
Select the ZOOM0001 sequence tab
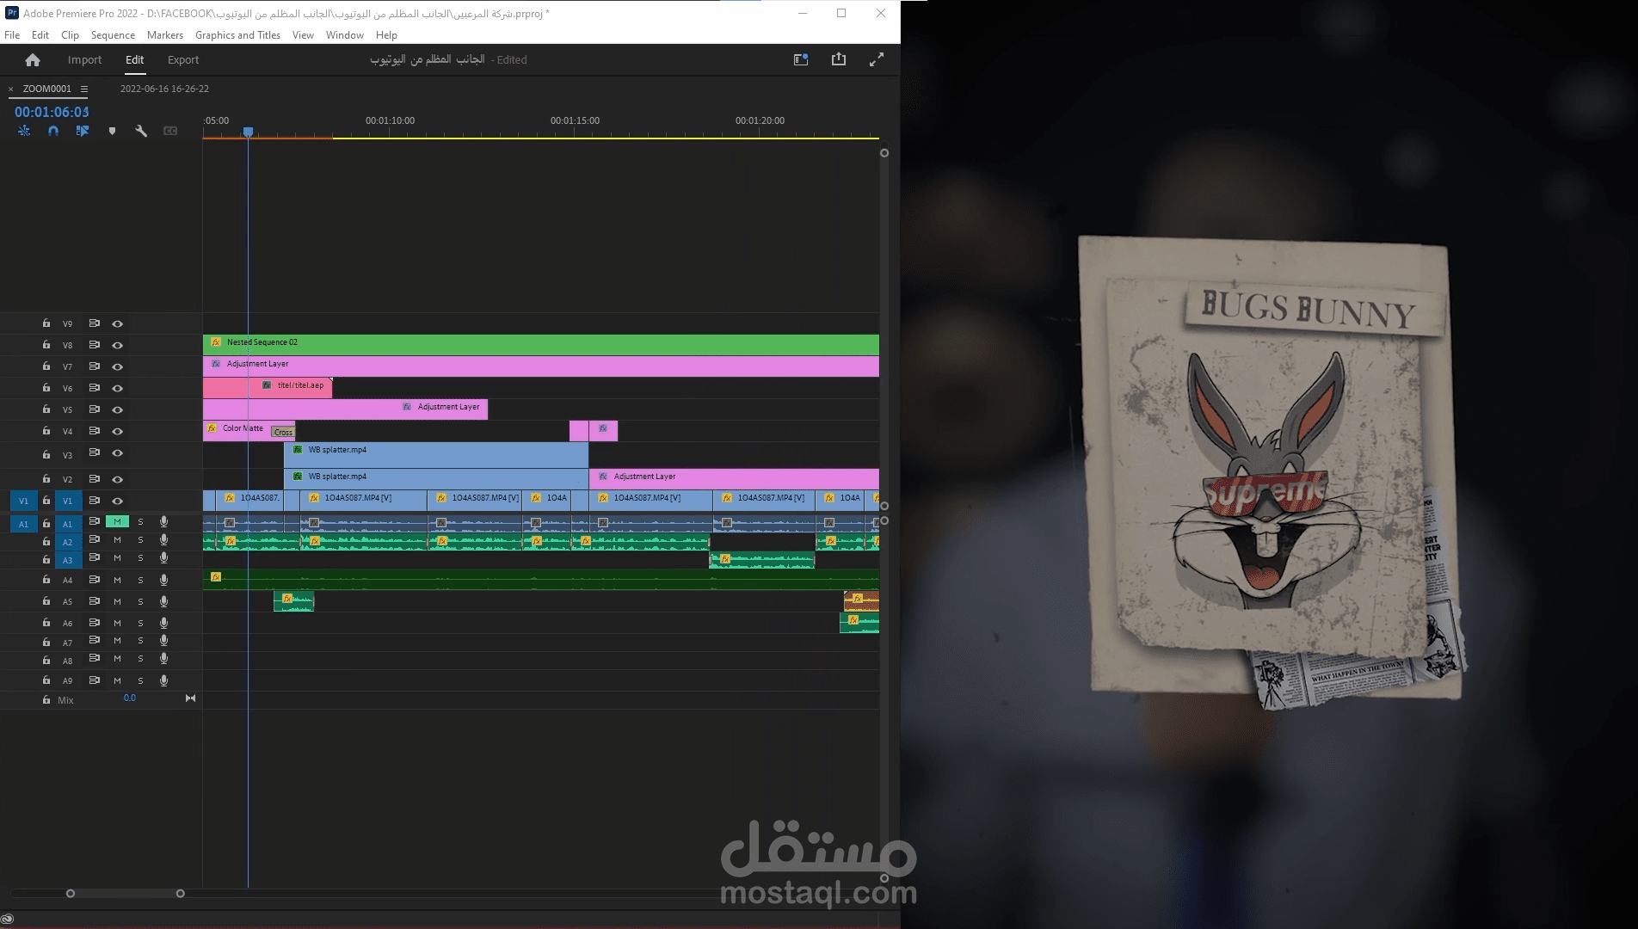point(46,89)
